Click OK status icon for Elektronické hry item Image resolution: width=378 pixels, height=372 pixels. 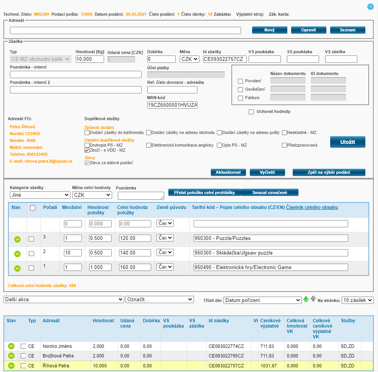coord(17,268)
